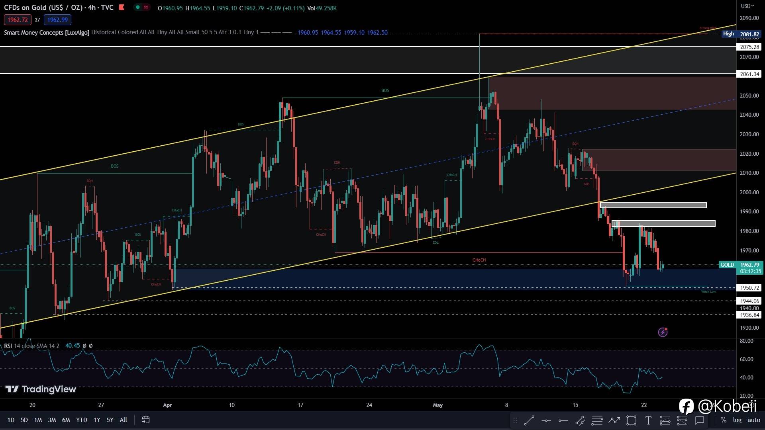The image size is (765, 430).
Task: Expand the RSI indicator legend
Action: tap(8, 346)
